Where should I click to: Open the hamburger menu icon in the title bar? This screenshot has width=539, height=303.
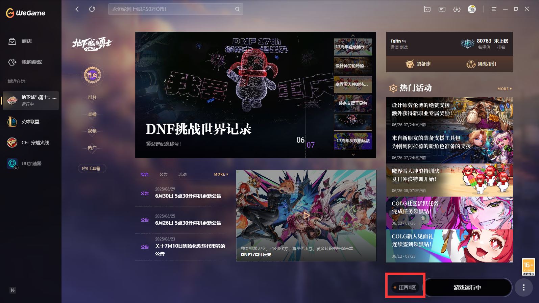[x=494, y=9]
